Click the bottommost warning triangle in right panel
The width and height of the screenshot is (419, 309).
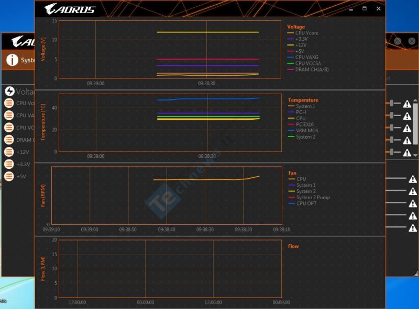(x=413, y=227)
